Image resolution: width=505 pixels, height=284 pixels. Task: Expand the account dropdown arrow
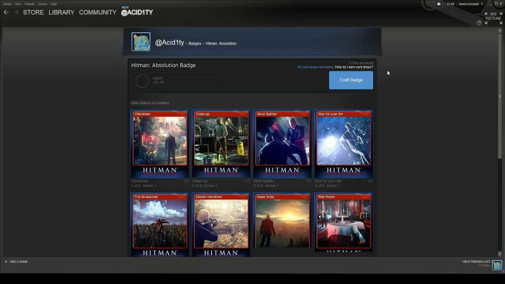(x=482, y=4)
